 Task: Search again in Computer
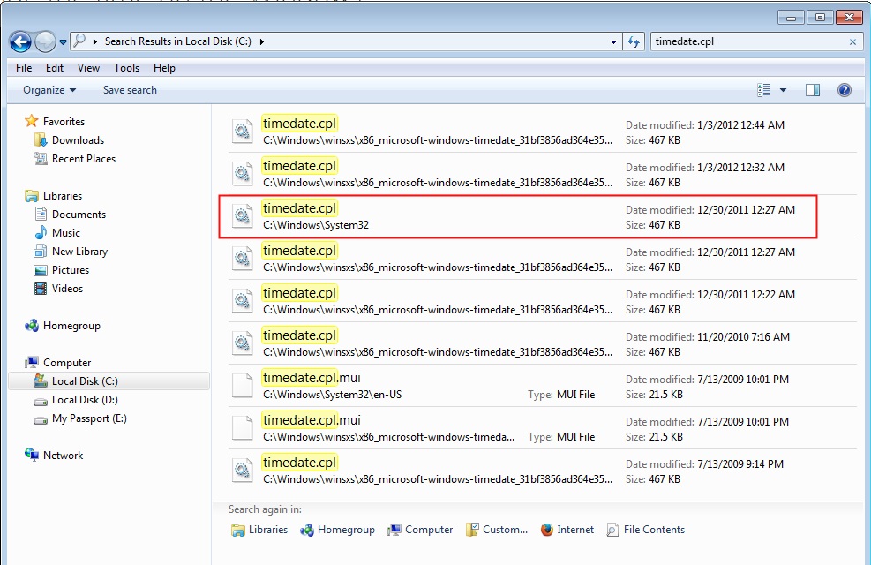click(420, 530)
